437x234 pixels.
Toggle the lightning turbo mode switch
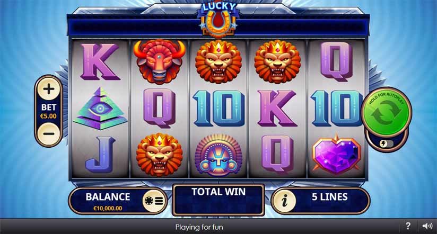pyautogui.click(x=386, y=143)
